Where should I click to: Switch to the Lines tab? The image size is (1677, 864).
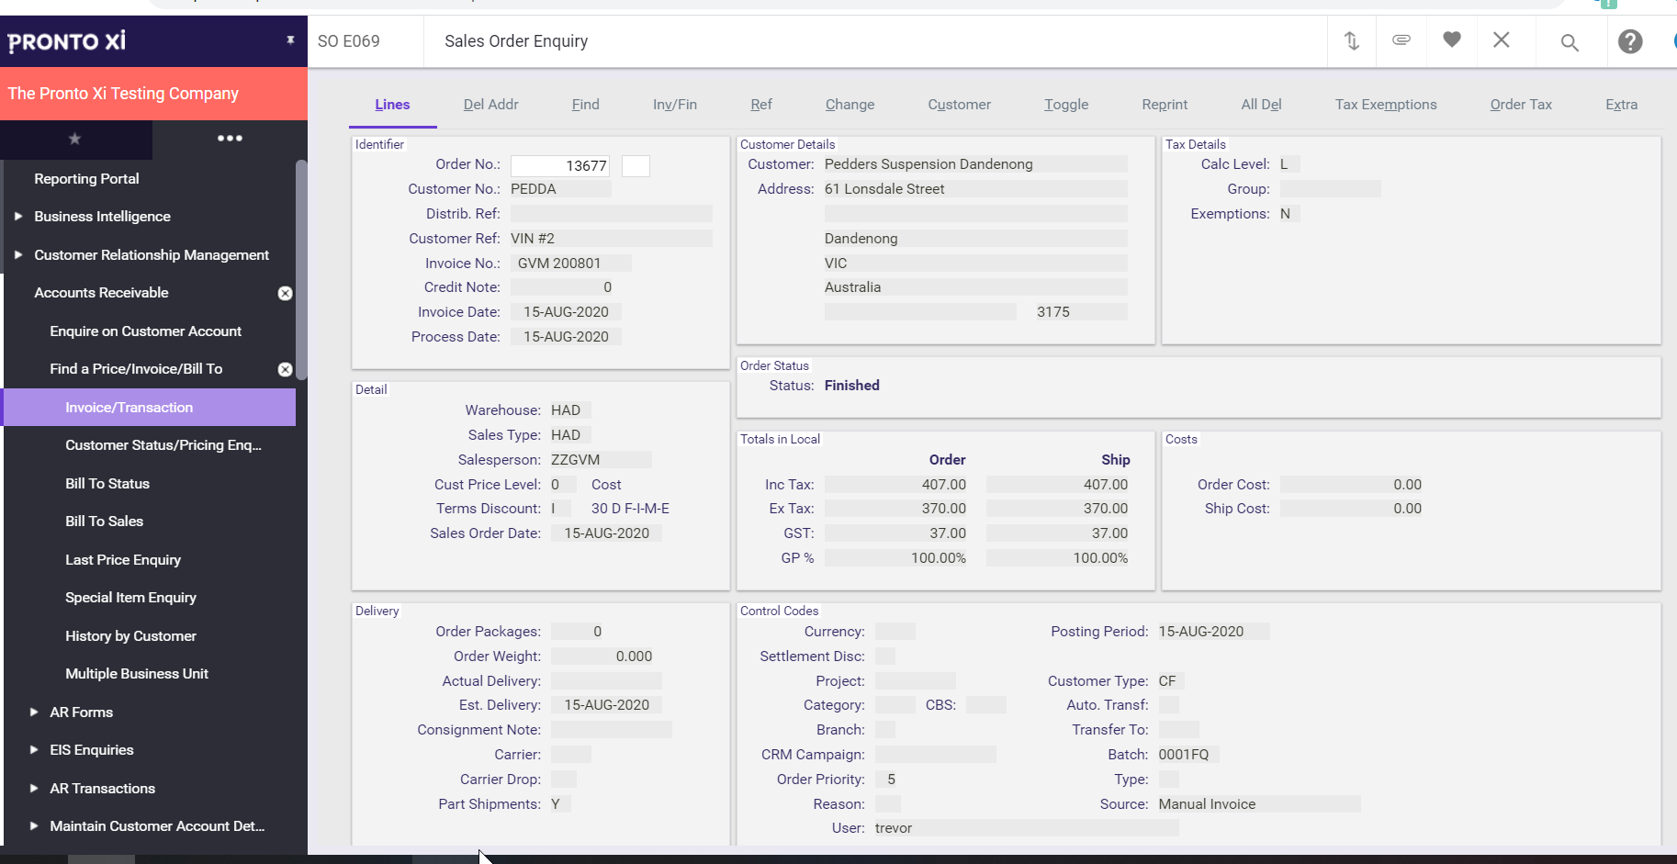[392, 105]
